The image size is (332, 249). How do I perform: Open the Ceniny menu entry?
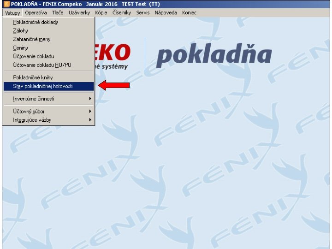click(x=49, y=48)
